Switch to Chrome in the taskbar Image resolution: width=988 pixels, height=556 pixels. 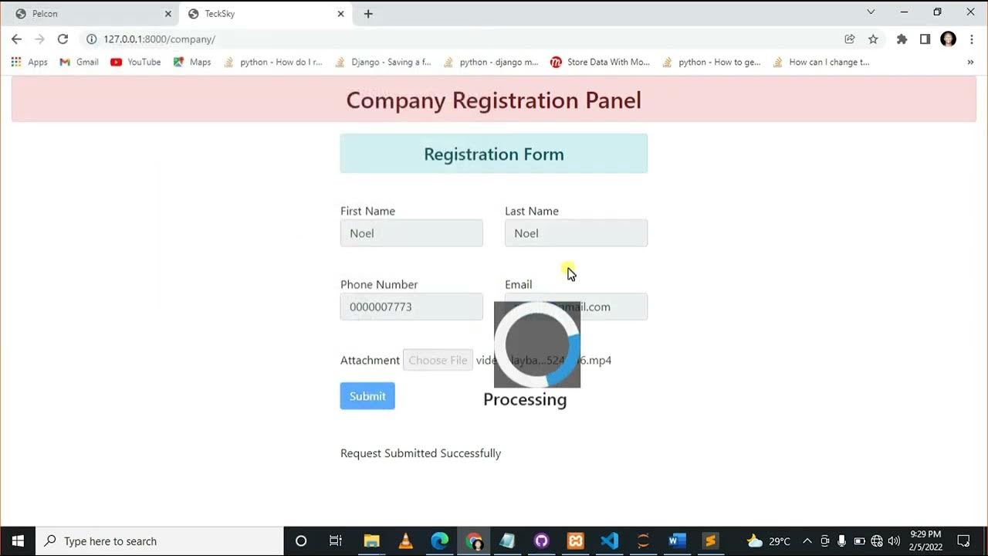point(473,541)
